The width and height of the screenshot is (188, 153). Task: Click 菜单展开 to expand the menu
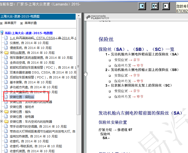pyautogui.click(x=10, y=23)
